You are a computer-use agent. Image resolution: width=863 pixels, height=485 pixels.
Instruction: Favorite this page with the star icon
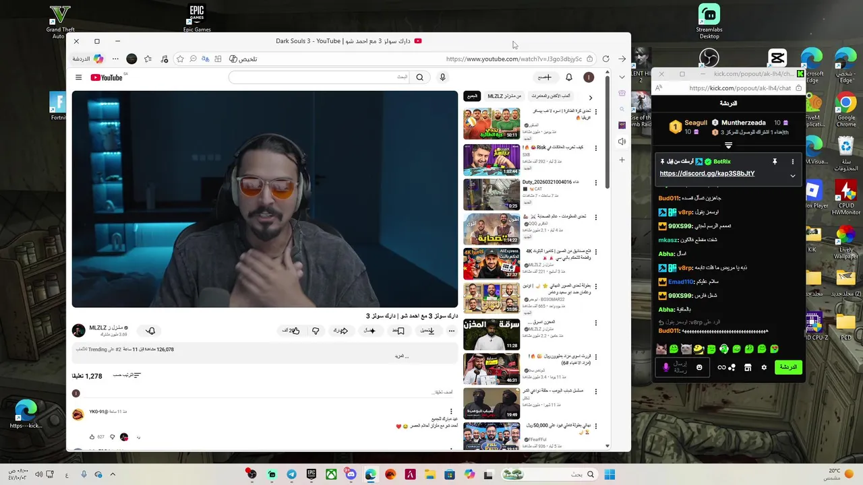tap(180, 59)
